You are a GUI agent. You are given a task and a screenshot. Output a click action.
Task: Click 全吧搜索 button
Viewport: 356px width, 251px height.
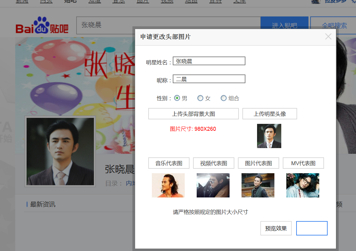334,23
